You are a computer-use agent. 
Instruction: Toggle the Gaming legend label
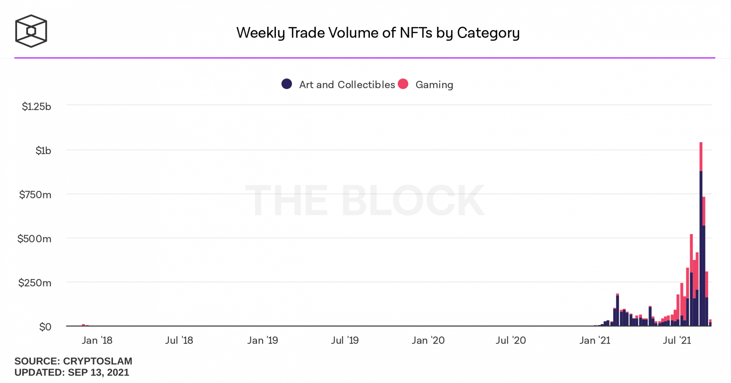(x=434, y=85)
